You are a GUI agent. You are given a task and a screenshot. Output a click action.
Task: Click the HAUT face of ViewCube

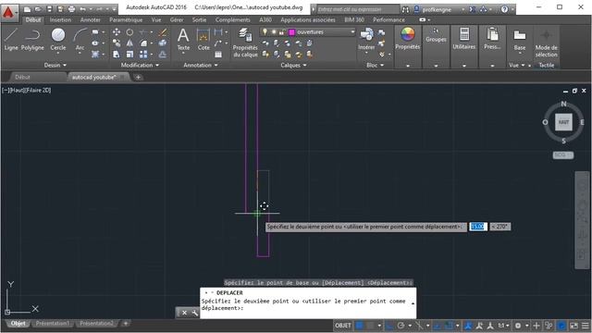(x=563, y=122)
